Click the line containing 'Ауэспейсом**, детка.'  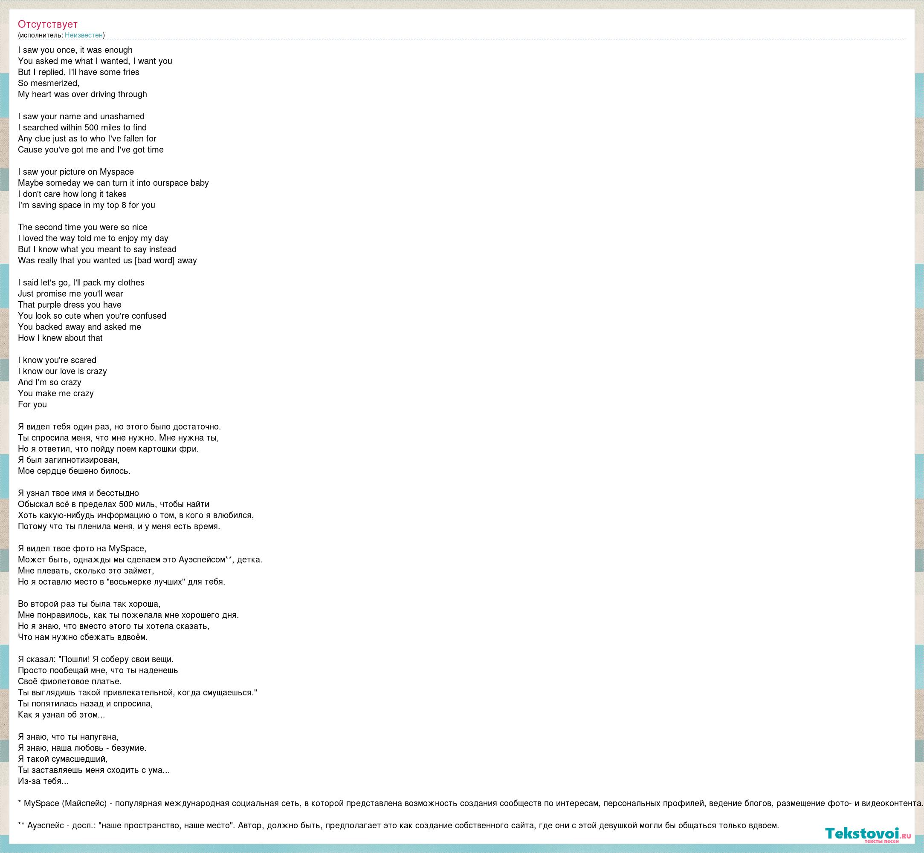[140, 559]
